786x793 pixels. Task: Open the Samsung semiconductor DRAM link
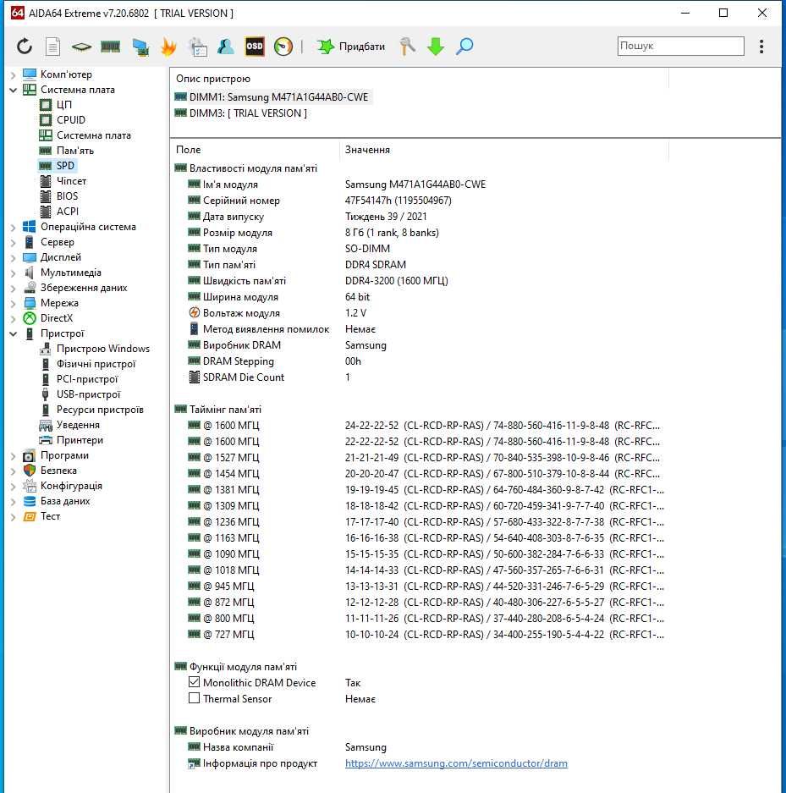click(456, 763)
